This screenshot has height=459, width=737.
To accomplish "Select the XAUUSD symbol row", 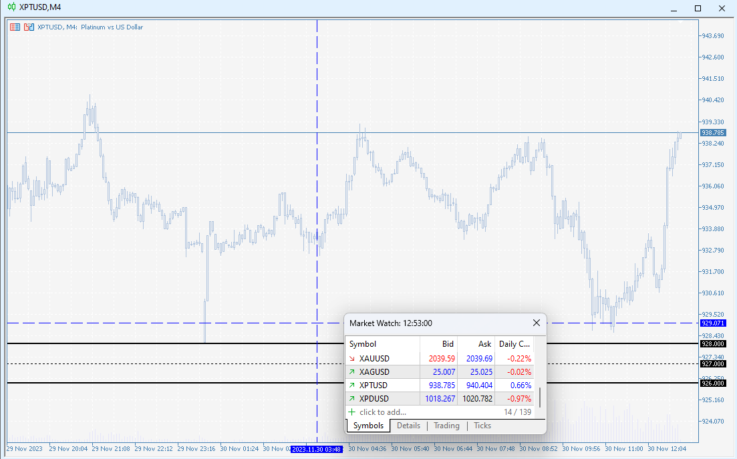I will coord(440,359).
